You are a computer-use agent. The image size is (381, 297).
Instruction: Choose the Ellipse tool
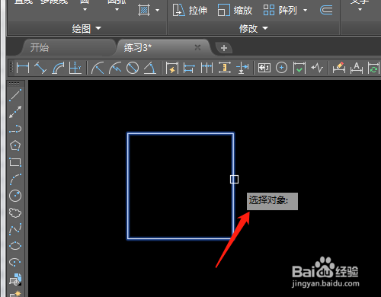click(15, 246)
